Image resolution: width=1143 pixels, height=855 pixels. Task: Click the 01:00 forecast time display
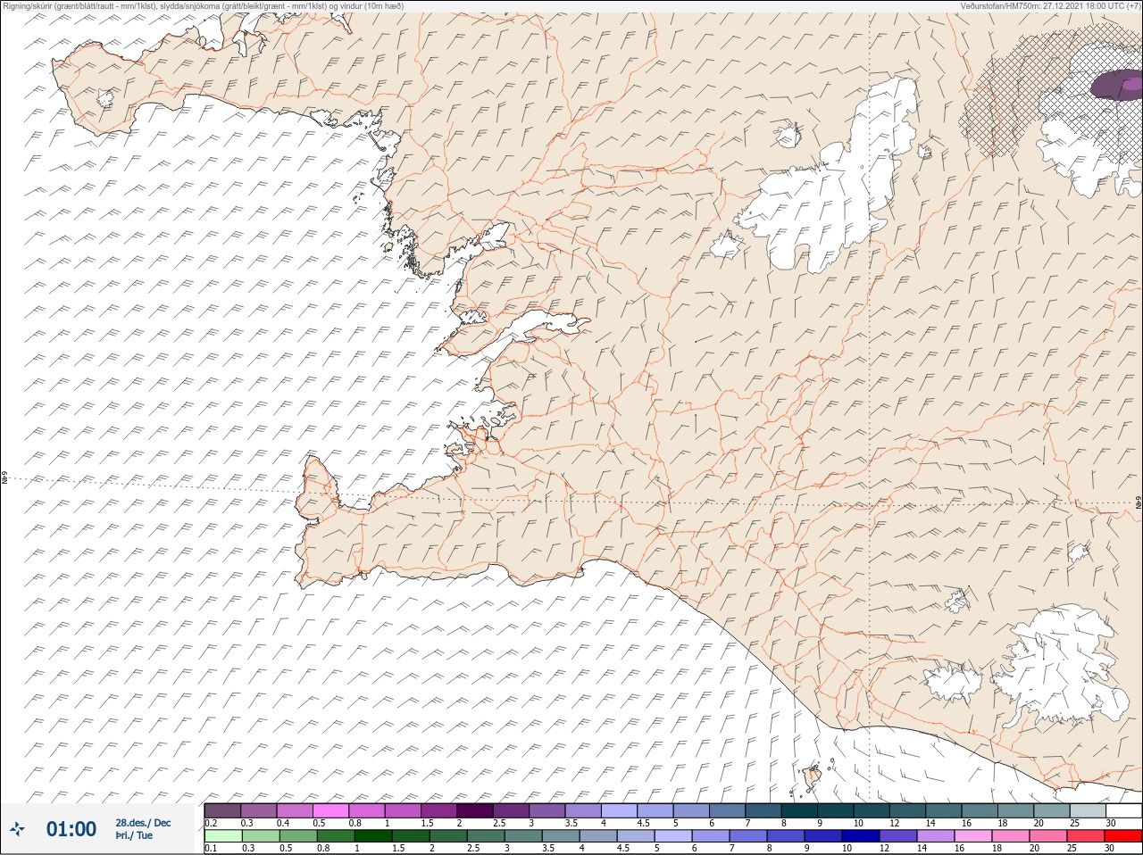coord(71,829)
